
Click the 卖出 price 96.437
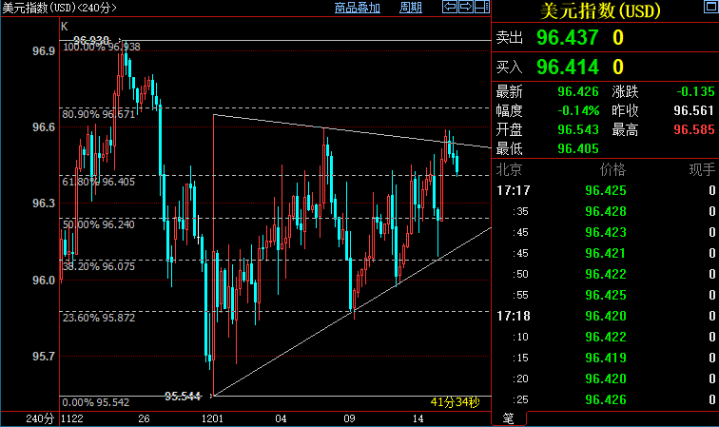pyautogui.click(x=567, y=37)
